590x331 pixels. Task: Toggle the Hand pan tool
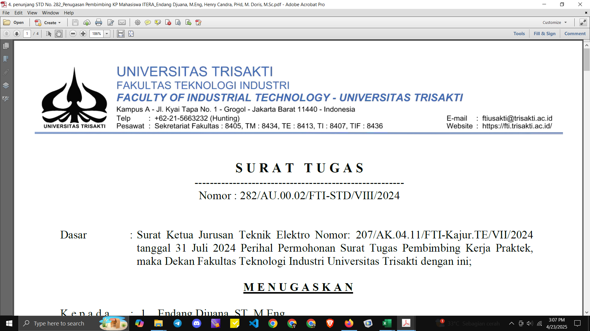[59, 34]
